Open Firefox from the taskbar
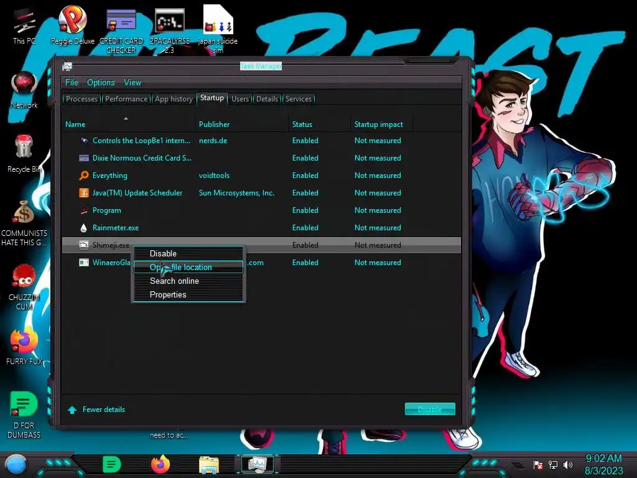The image size is (637, 478). pos(160,464)
